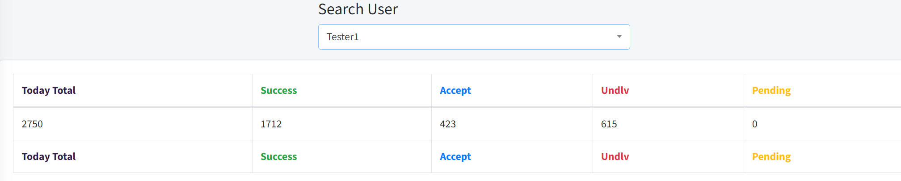Click the Today Total column header in header row

click(x=49, y=91)
